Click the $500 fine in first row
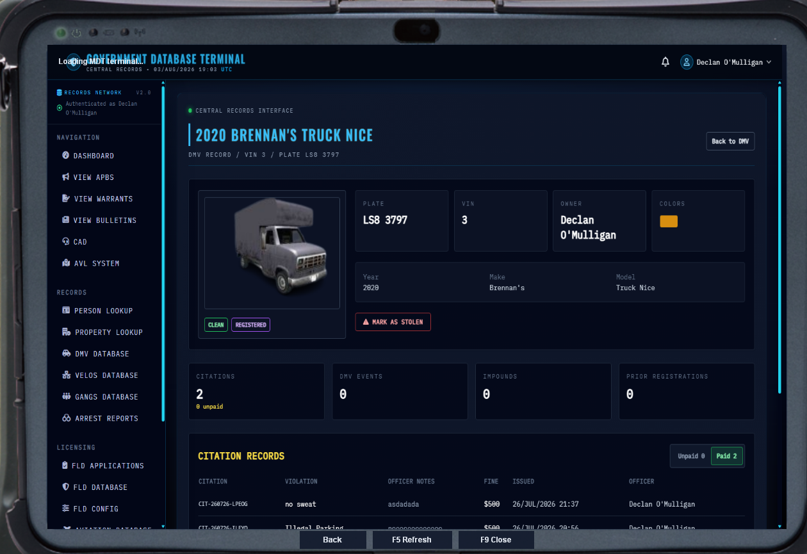This screenshot has width=807, height=554. (x=491, y=504)
